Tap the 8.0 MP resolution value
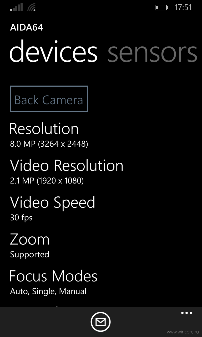 (x=49, y=144)
